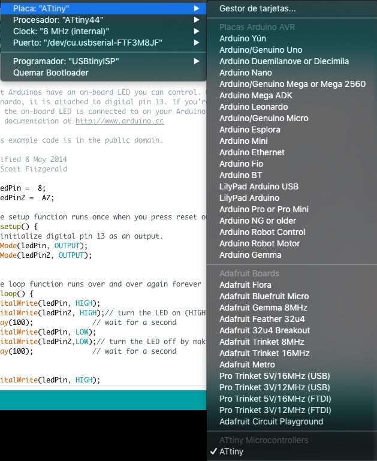Screen dimensions: 377x461
Task: Select Arduino Ethernet board
Action: point(252,152)
